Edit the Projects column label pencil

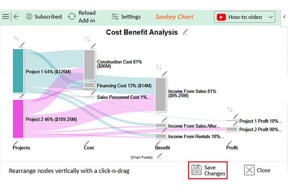(x=16, y=143)
